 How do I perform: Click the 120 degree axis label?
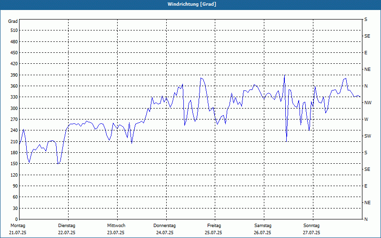coord(14,175)
